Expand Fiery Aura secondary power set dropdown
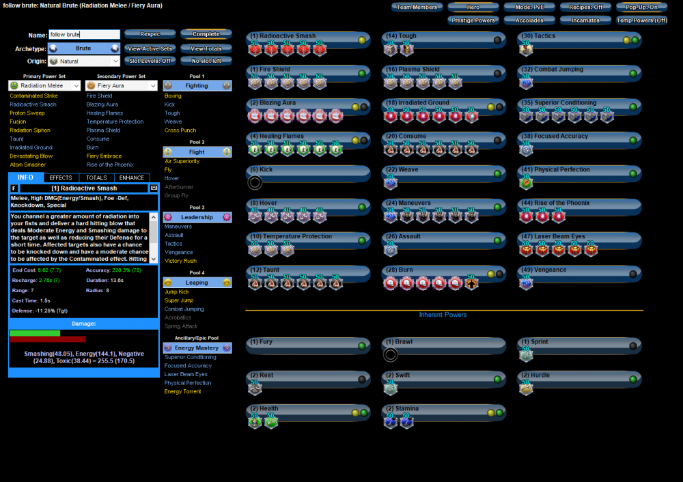The height and width of the screenshot is (482, 683). tap(121, 85)
